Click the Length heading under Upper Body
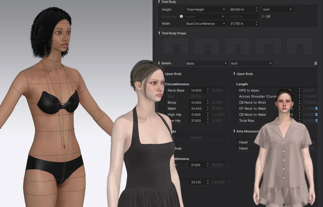Screen dimensions: 323x207 (x=242, y=84)
